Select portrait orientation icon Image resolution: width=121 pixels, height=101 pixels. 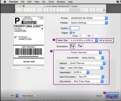[72, 46]
